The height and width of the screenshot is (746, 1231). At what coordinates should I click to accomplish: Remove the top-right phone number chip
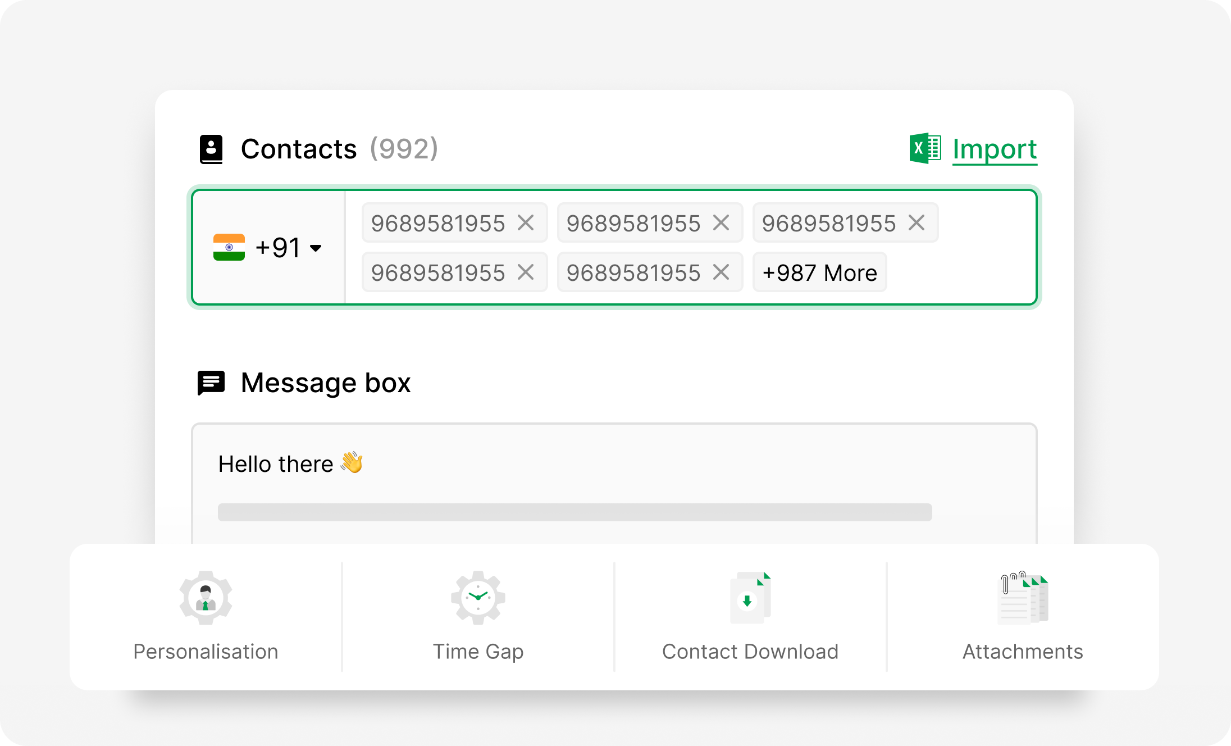click(x=917, y=223)
